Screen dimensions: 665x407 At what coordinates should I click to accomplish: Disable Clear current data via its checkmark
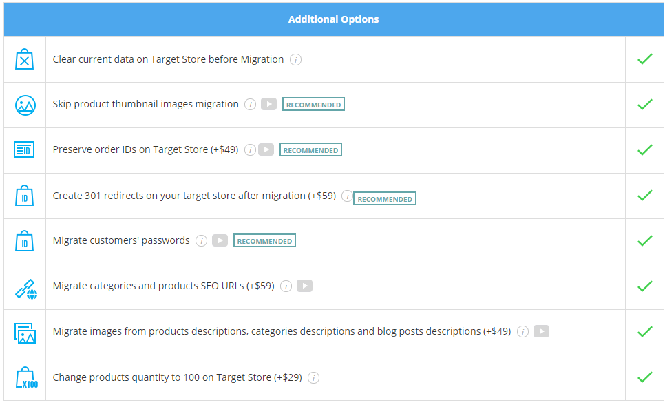[x=644, y=59]
